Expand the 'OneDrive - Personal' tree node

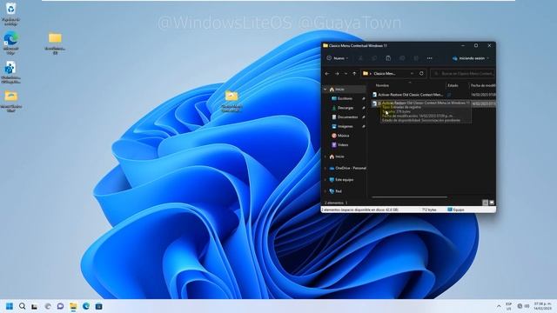tap(325, 168)
